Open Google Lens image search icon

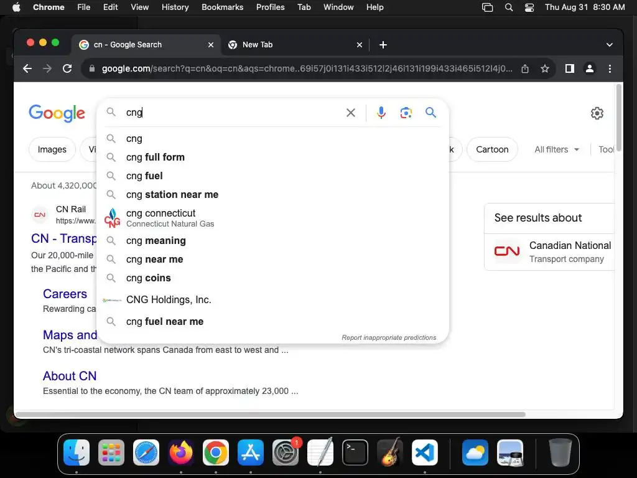pyautogui.click(x=406, y=113)
